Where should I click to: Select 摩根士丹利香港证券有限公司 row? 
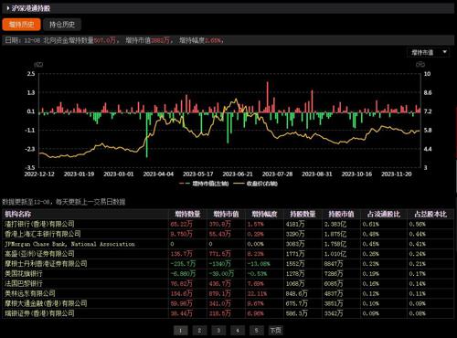coord(228,264)
